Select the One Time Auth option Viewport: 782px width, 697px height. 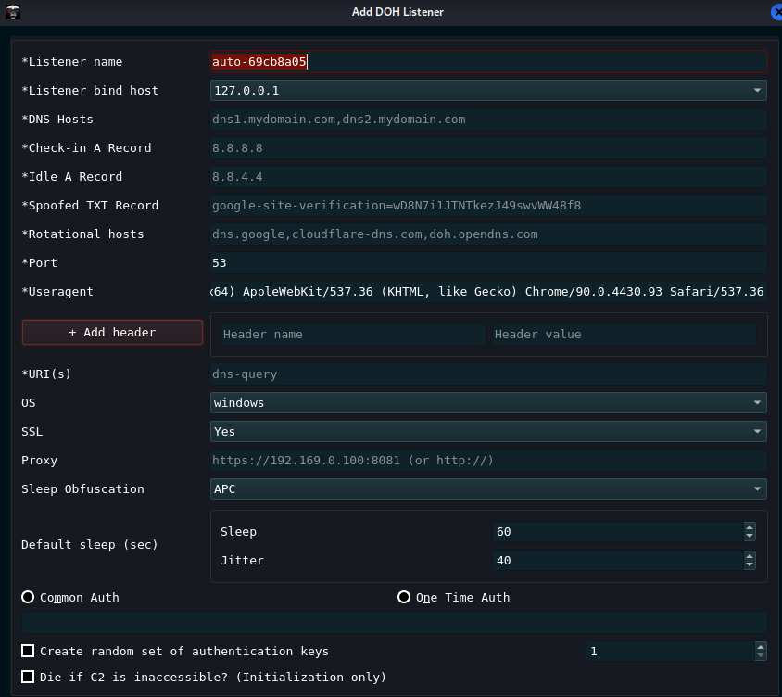[x=404, y=597]
